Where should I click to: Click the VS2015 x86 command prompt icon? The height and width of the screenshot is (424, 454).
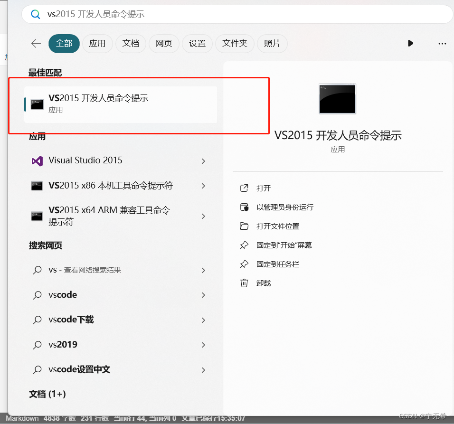(x=37, y=186)
